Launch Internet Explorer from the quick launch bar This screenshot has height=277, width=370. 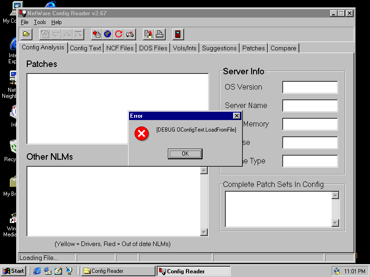coord(37,271)
